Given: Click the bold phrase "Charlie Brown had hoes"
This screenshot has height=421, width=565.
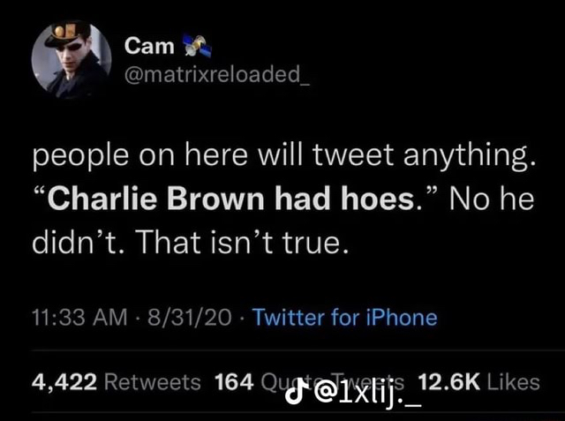Looking at the screenshot, I should [229, 199].
